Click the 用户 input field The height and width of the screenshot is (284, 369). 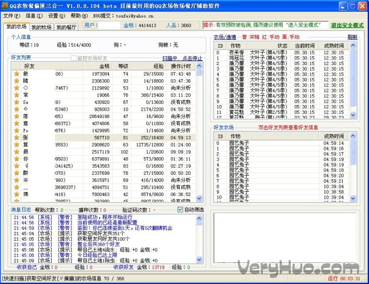click(x=109, y=25)
